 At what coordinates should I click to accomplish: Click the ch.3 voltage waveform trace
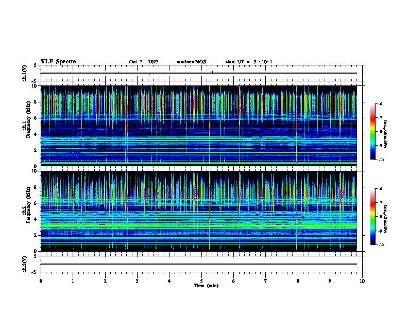[199, 264]
